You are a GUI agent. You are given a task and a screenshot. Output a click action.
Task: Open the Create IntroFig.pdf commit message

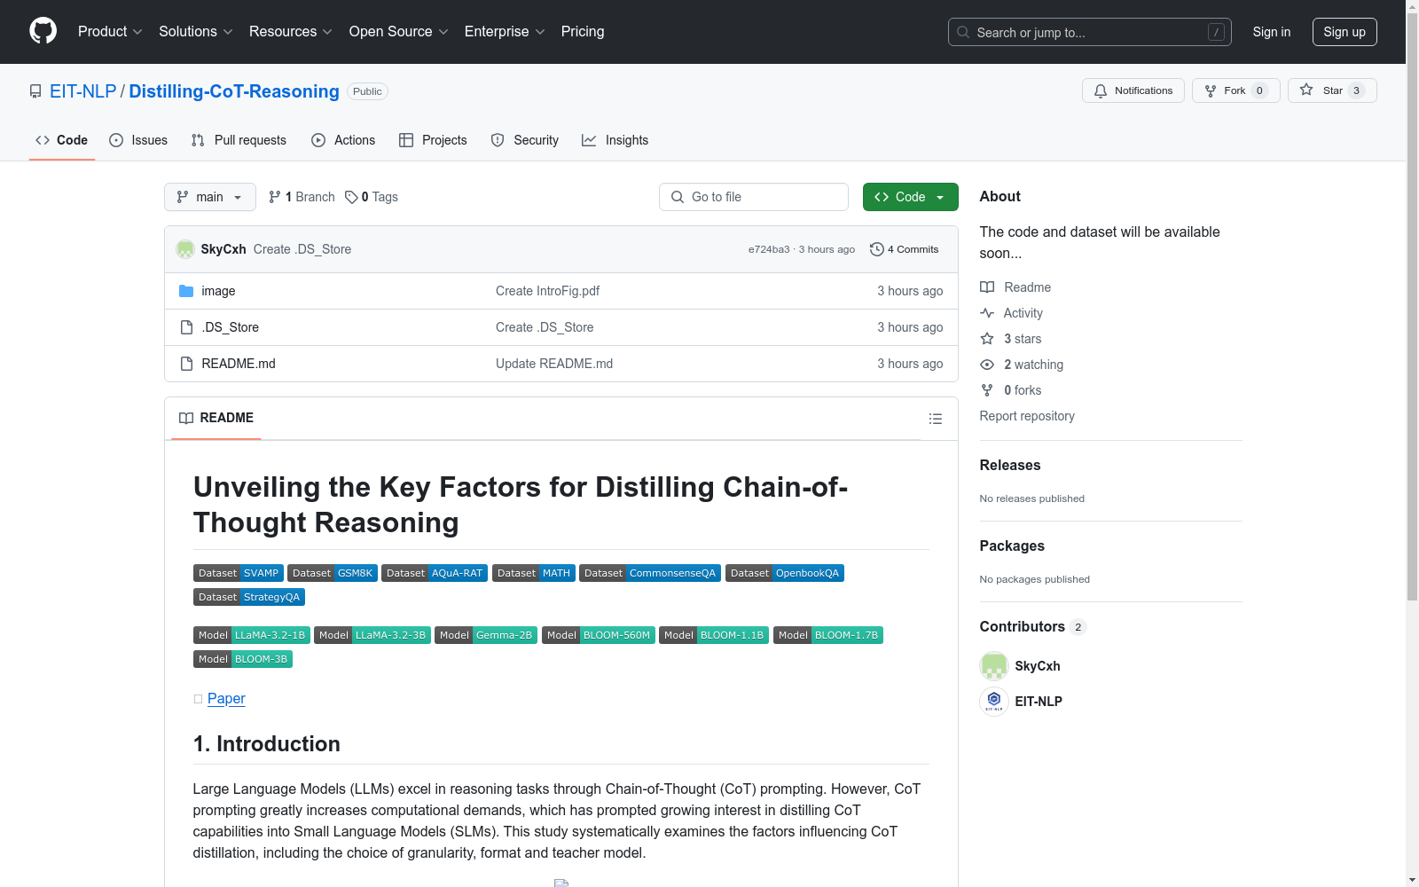click(x=547, y=291)
